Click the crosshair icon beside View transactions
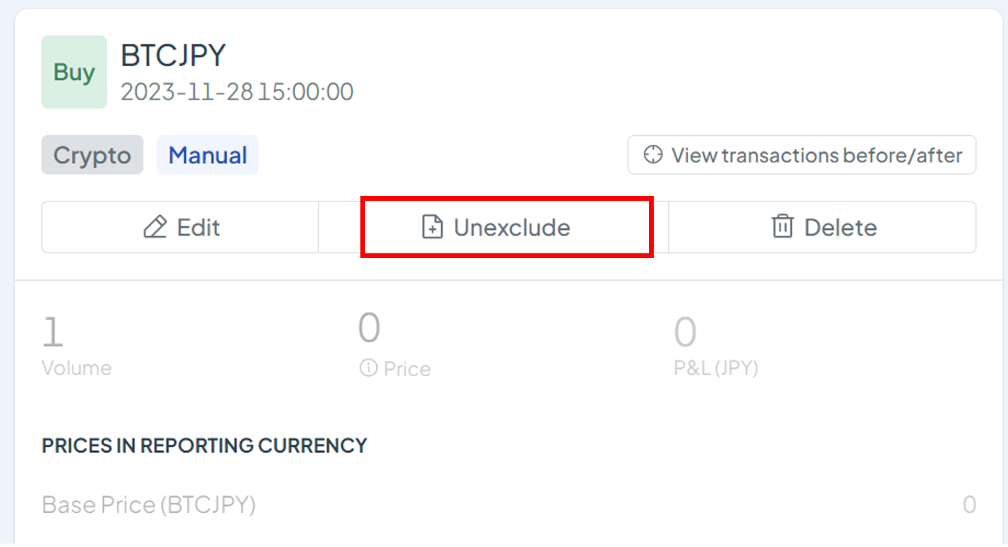1008x547 pixels. click(x=653, y=155)
